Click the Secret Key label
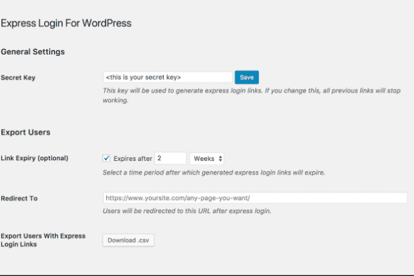Screen dimensions: 414x276 pyautogui.click(x=18, y=78)
